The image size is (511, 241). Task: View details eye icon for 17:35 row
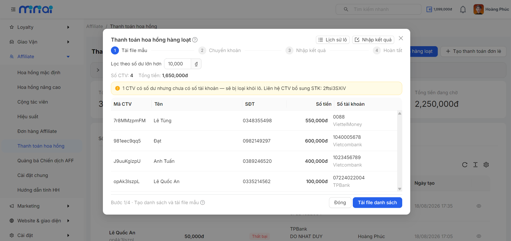(479, 206)
